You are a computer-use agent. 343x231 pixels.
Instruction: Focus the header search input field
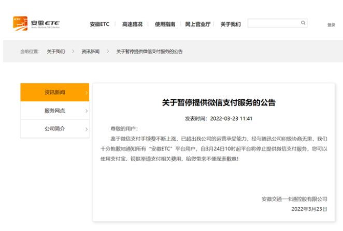point(277,23)
